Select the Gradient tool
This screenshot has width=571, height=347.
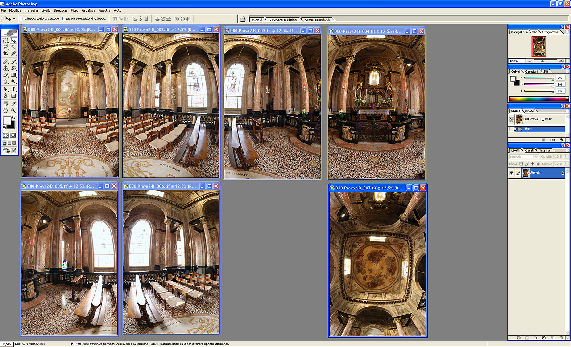[13, 74]
